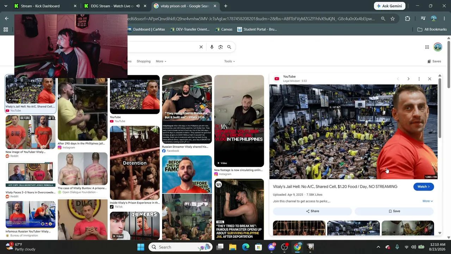Open the Tools dropdown
Viewport: 451px width, 254px height.
229,61
